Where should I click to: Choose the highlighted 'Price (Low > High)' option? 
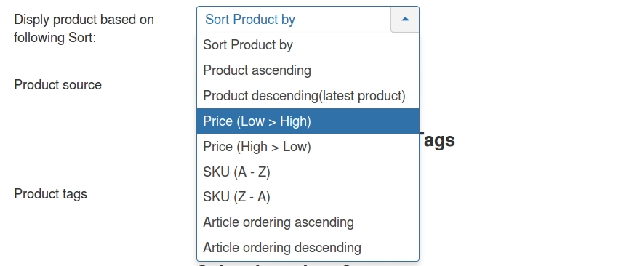coord(308,121)
